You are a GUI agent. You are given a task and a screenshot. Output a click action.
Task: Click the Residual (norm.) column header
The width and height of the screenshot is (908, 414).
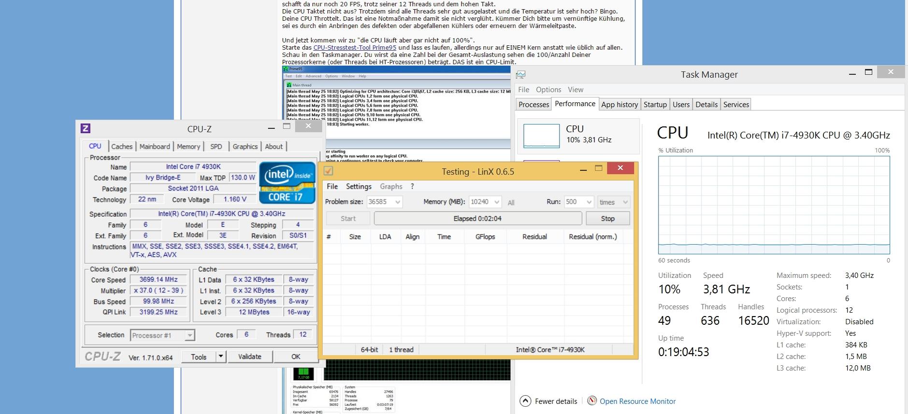(x=593, y=237)
